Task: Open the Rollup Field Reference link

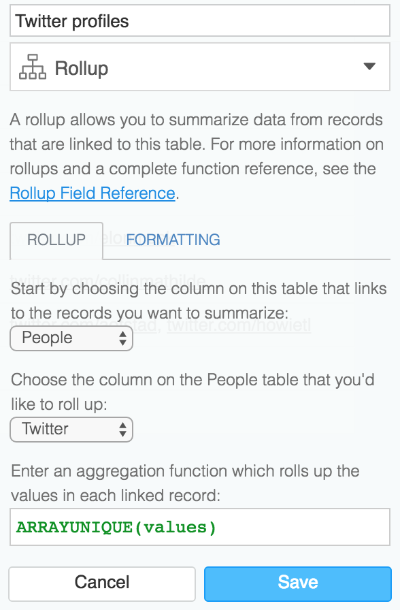Action: [x=93, y=193]
